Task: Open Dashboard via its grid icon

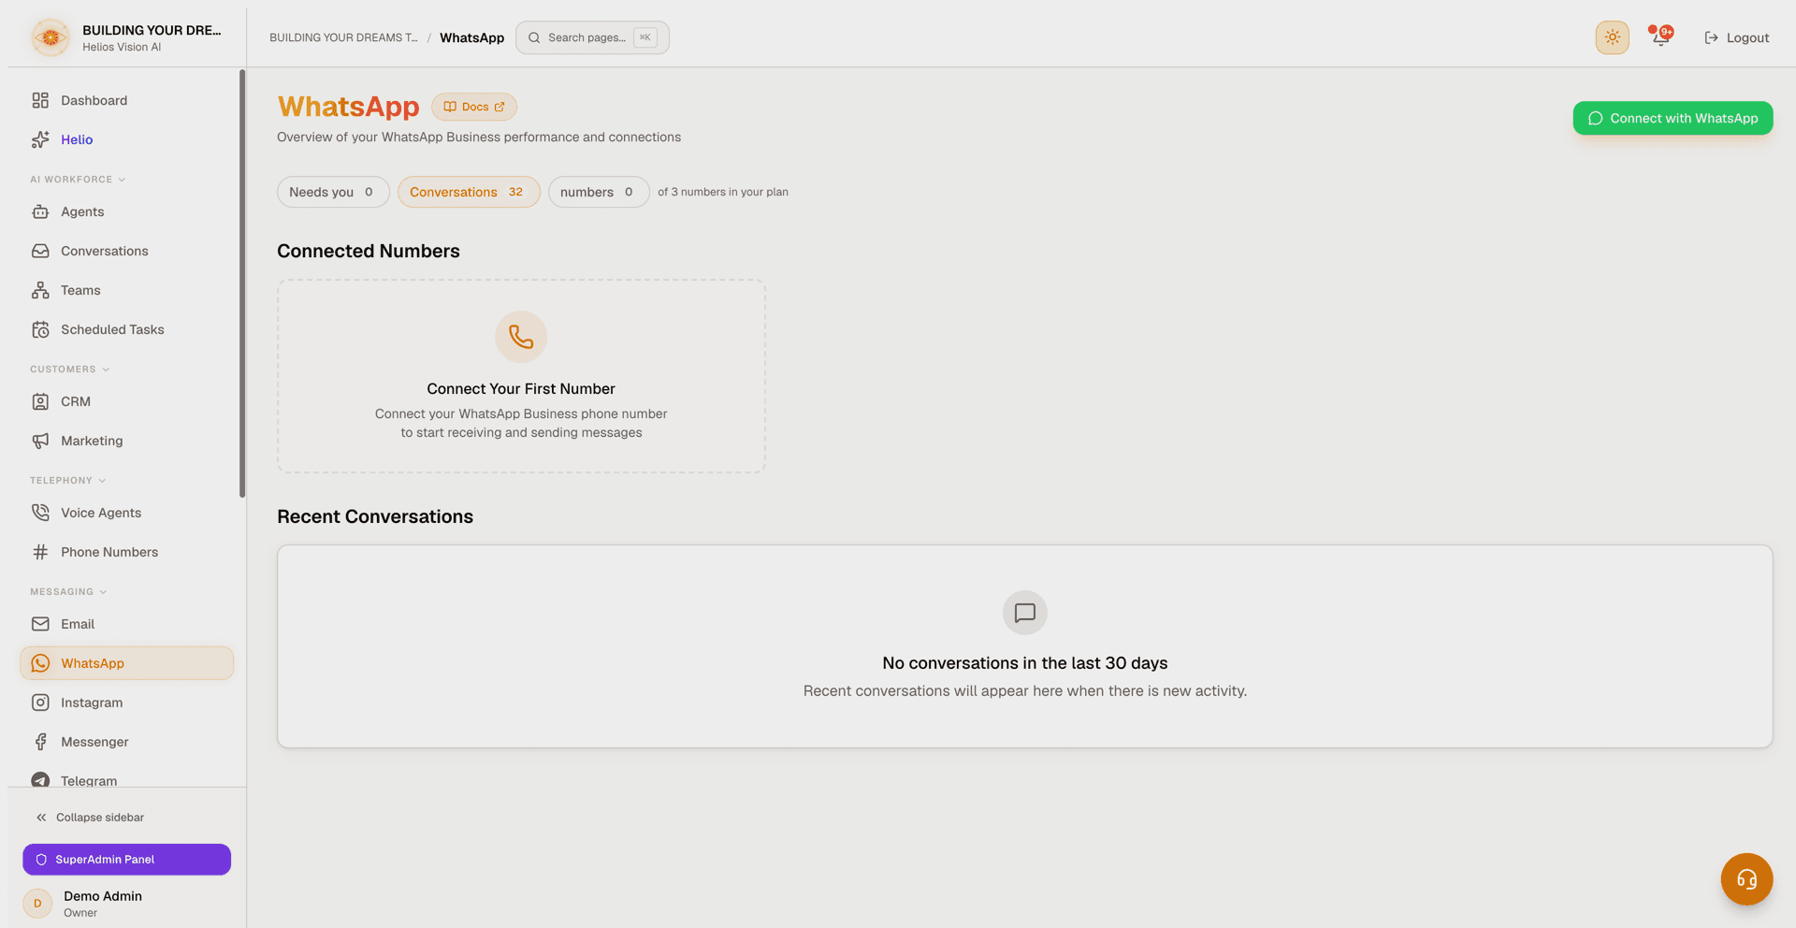Action: 40,100
